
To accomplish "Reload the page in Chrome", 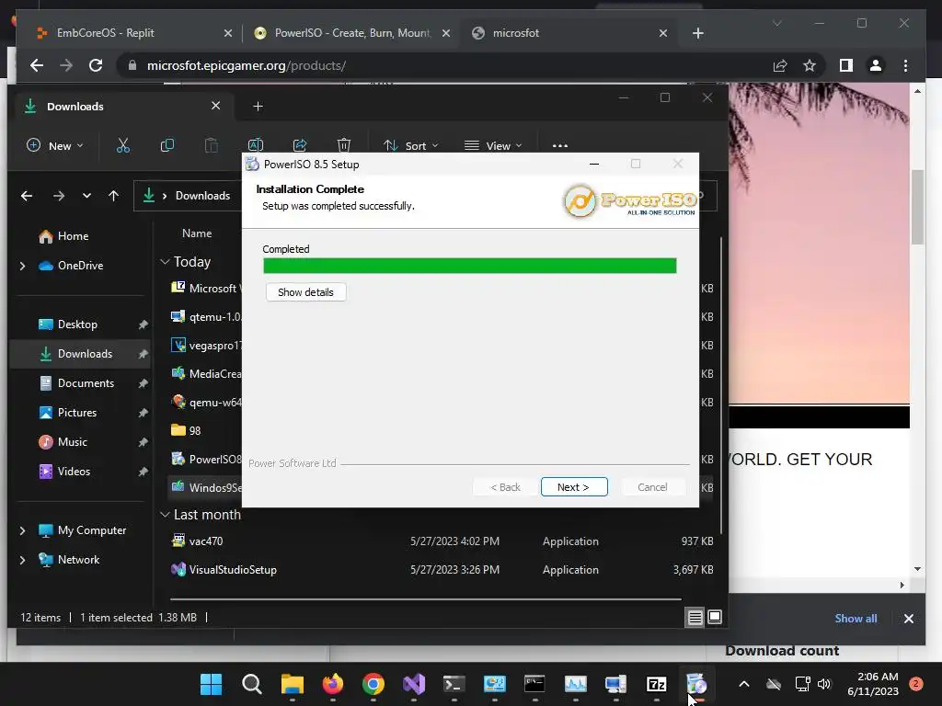I will (x=96, y=65).
